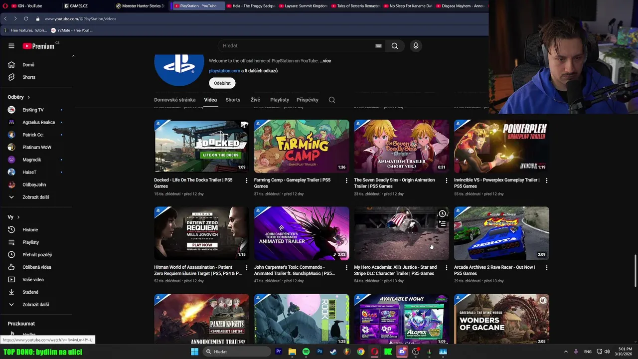Open options menu for Farming Camp video
Screen dimensions: 638x359
point(346,180)
